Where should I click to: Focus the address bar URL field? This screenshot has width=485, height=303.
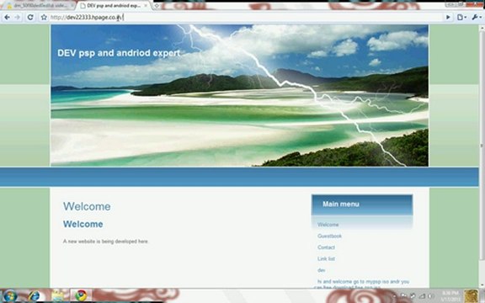click(246, 18)
